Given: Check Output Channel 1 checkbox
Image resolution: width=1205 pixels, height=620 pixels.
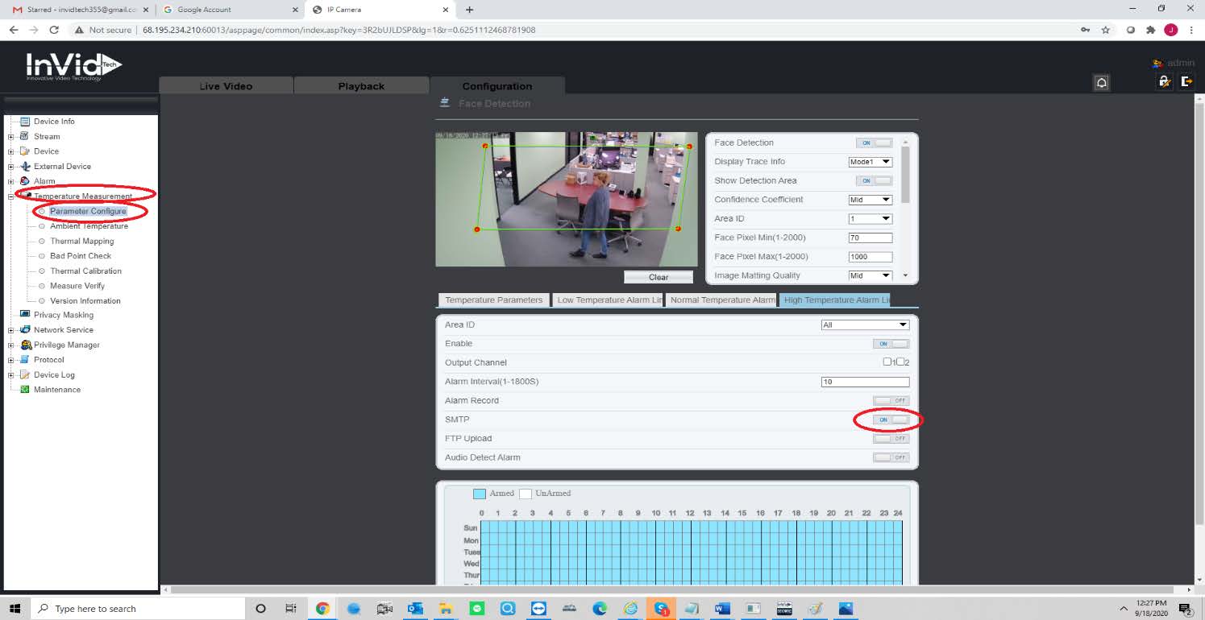Looking at the screenshot, I should point(887,362).
